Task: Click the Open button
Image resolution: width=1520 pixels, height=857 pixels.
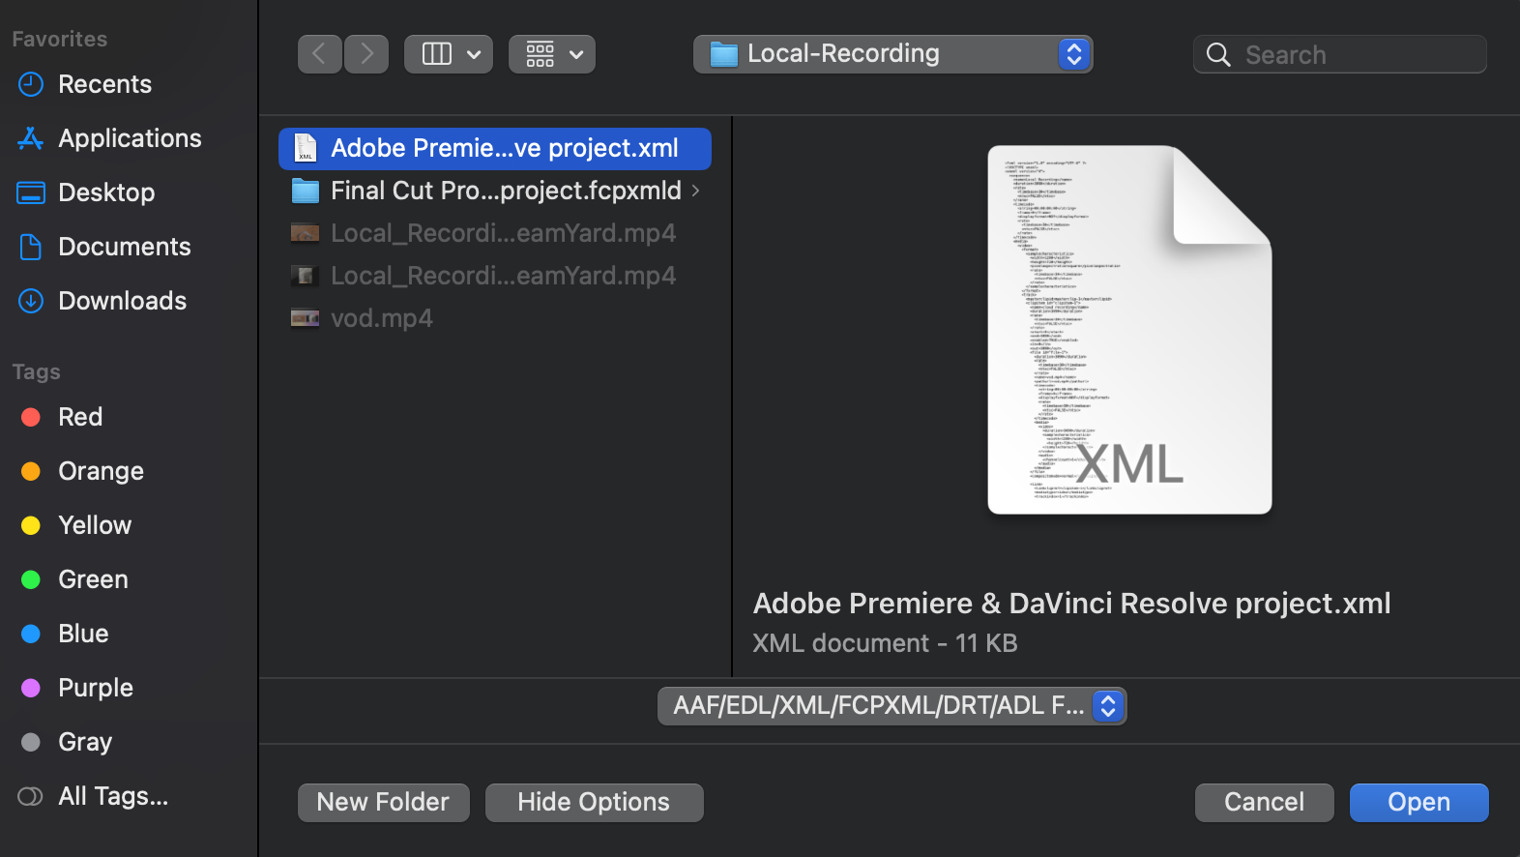Action: coord(1418,802)
